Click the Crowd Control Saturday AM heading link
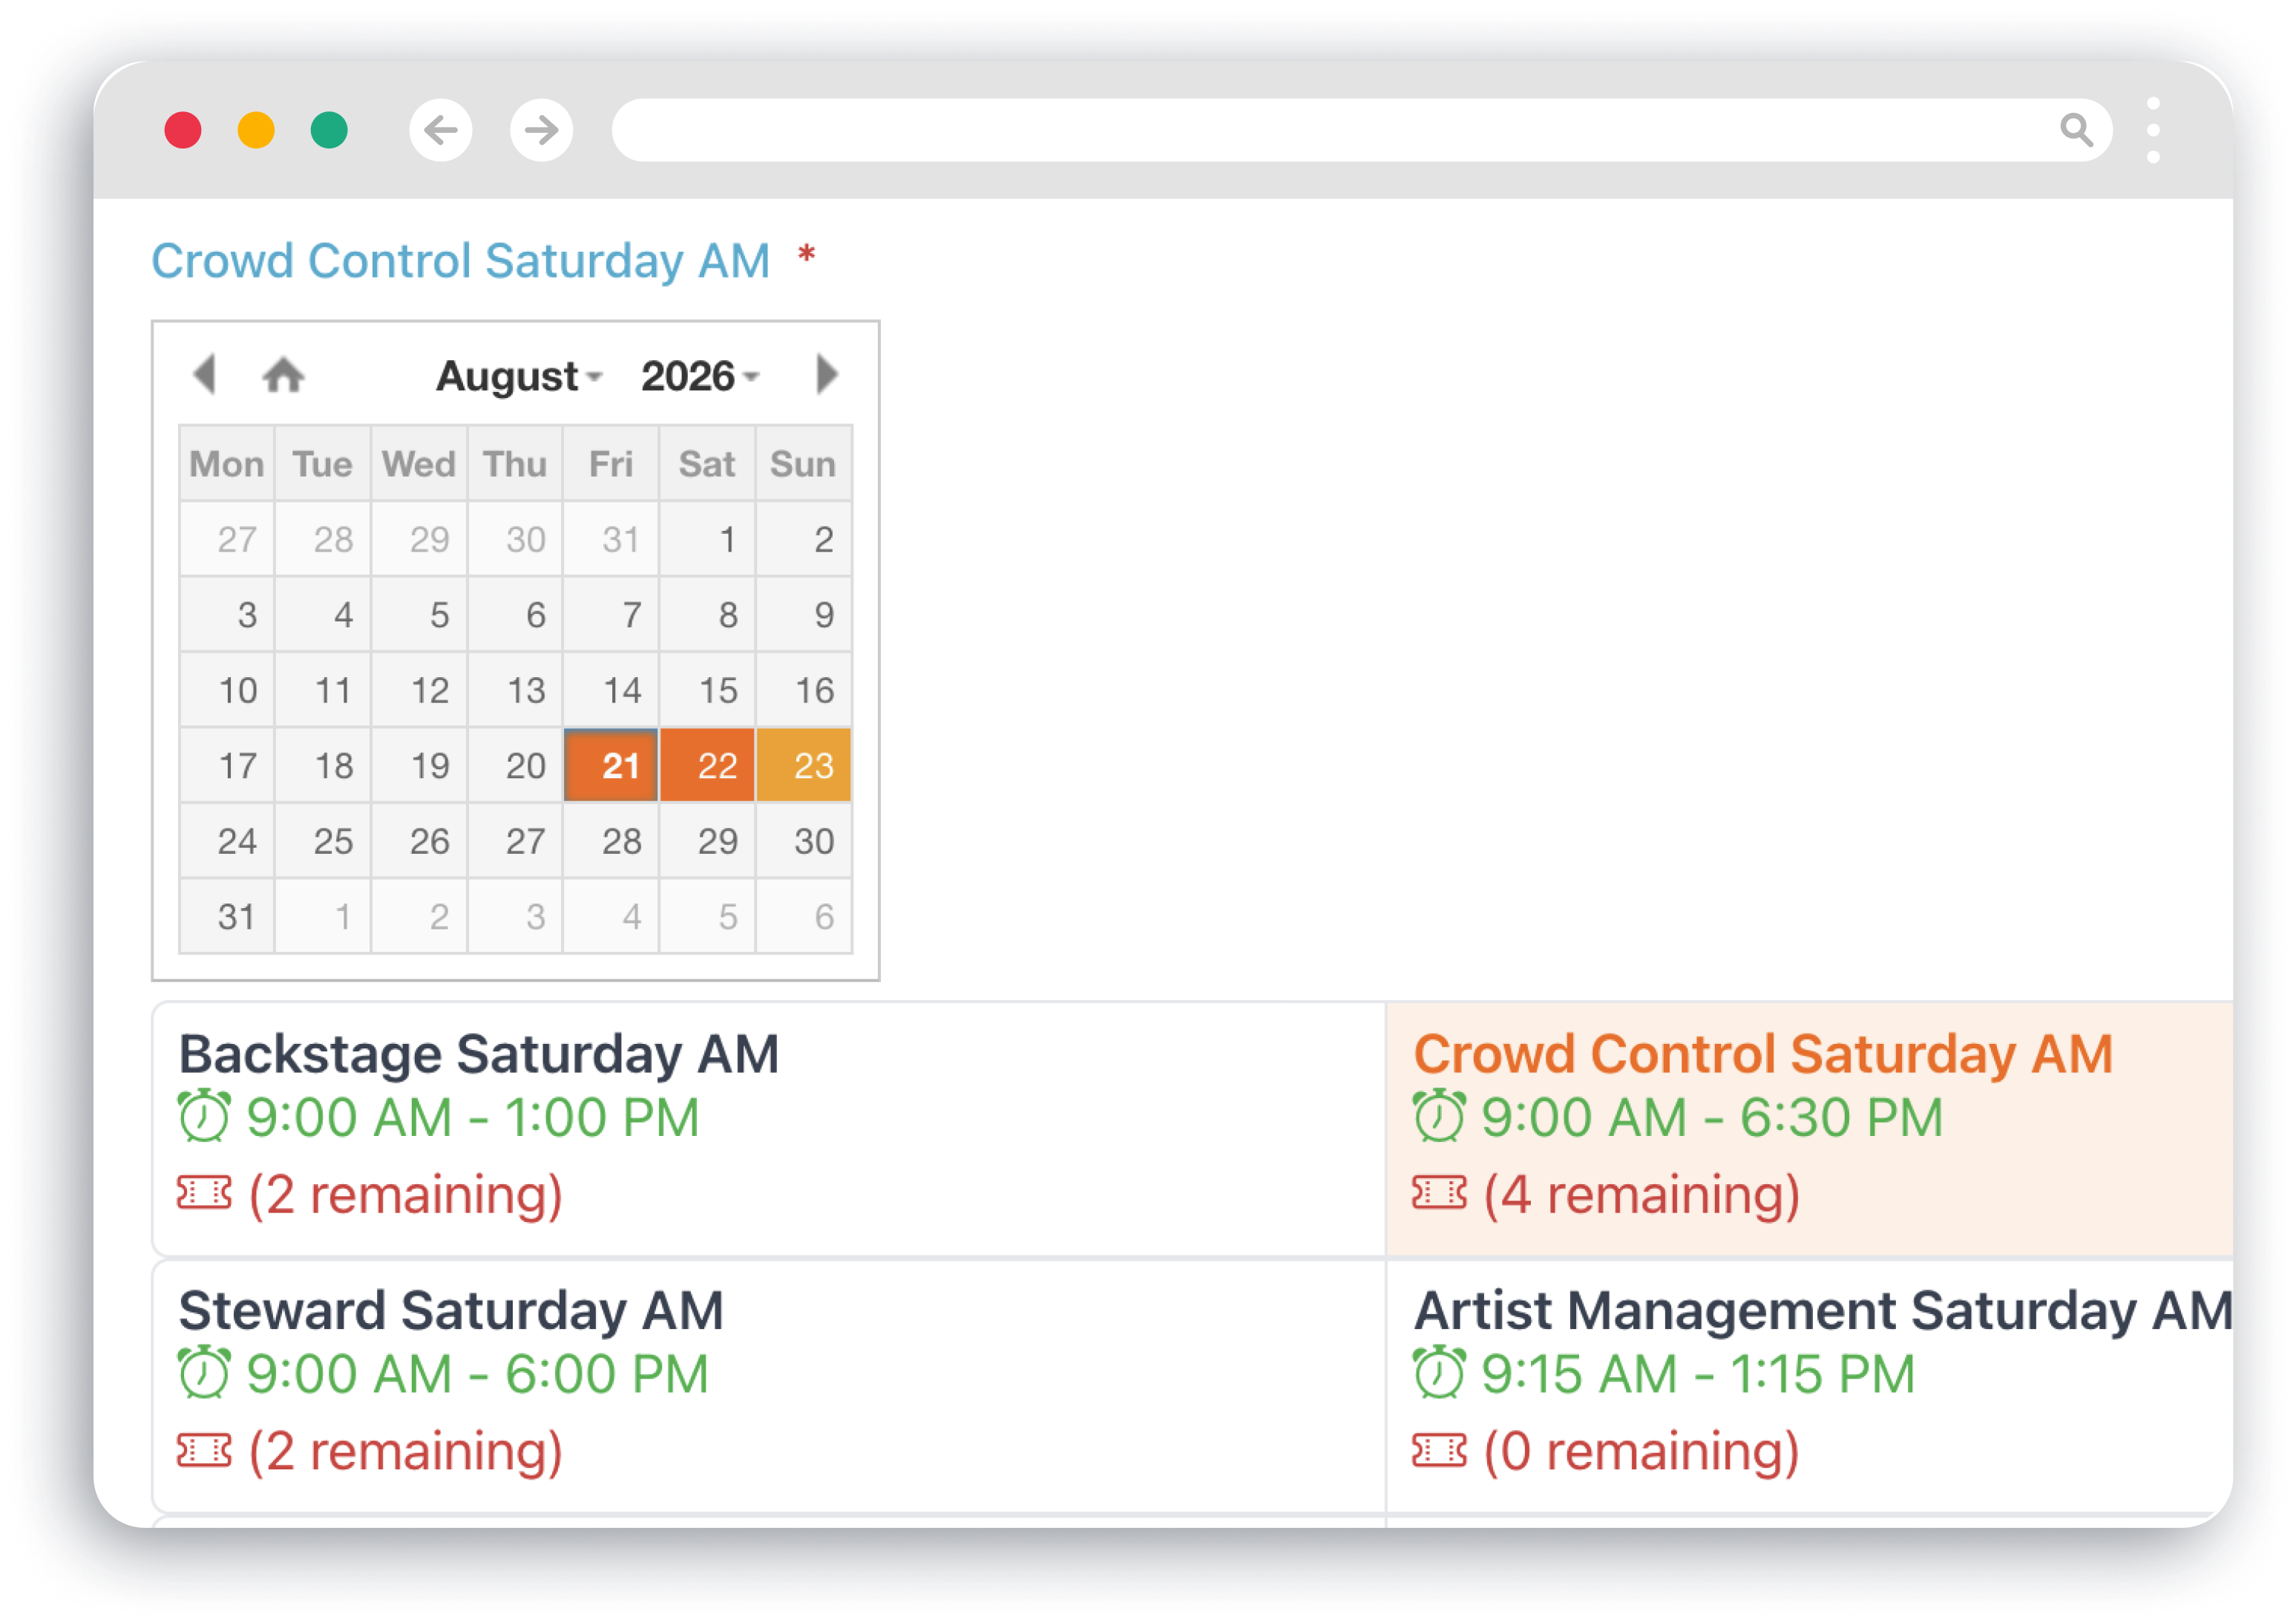Viewport: 2296px width, 1623px height. click(460, 260)
